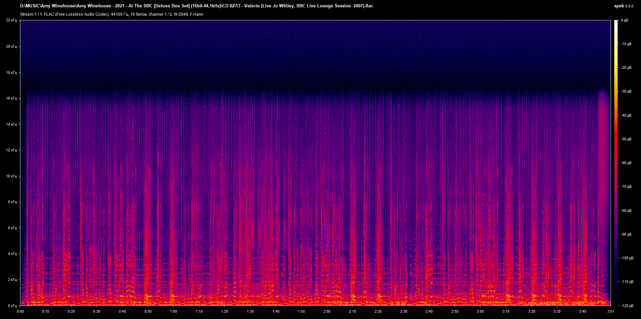
Task: Click the 22 kHz frequency axis label
Action: click(11, 20)
